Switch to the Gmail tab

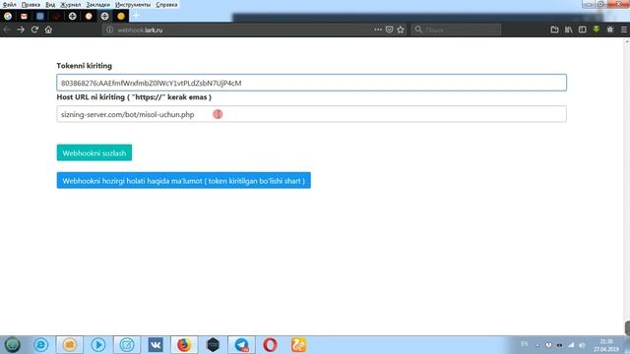[x=24, y=16]
